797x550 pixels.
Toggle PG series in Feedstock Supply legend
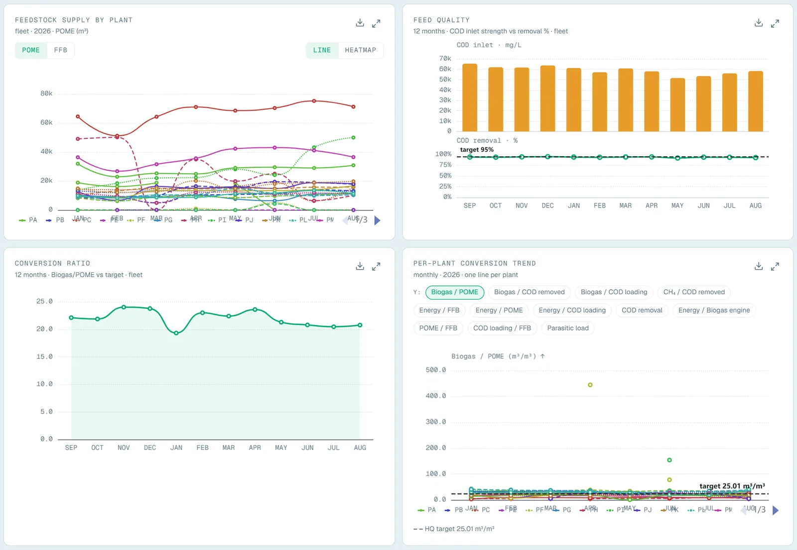163,220
